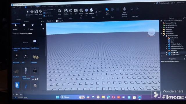
Task: Choose the Rotate tool
Action: click(40, 11)
